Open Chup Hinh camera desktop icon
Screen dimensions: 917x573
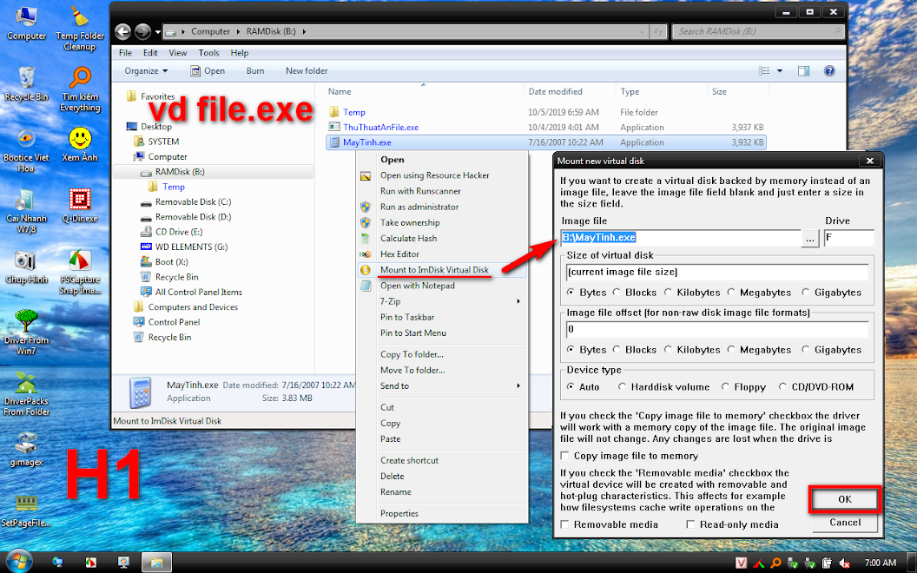point(26,267)
